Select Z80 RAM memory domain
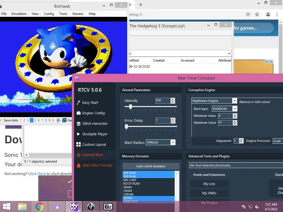The image size is (283, 212). click(148, 176)
